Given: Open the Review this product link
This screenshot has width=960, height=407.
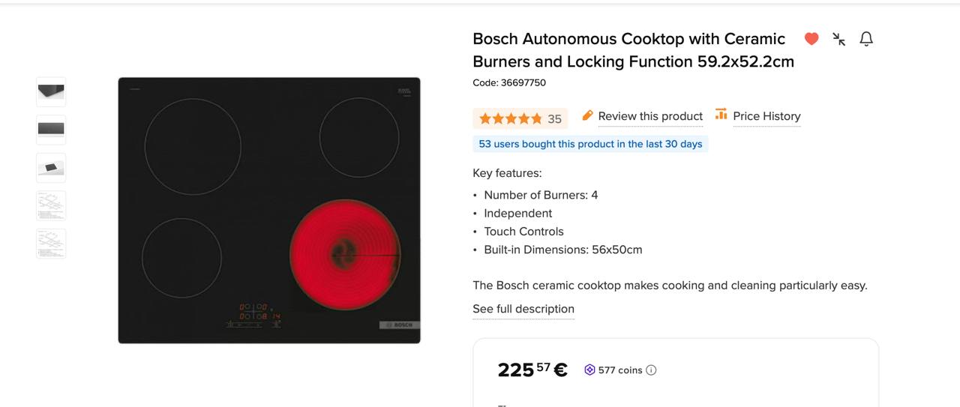Looking at the screenshot, I should tap(650, 116).
